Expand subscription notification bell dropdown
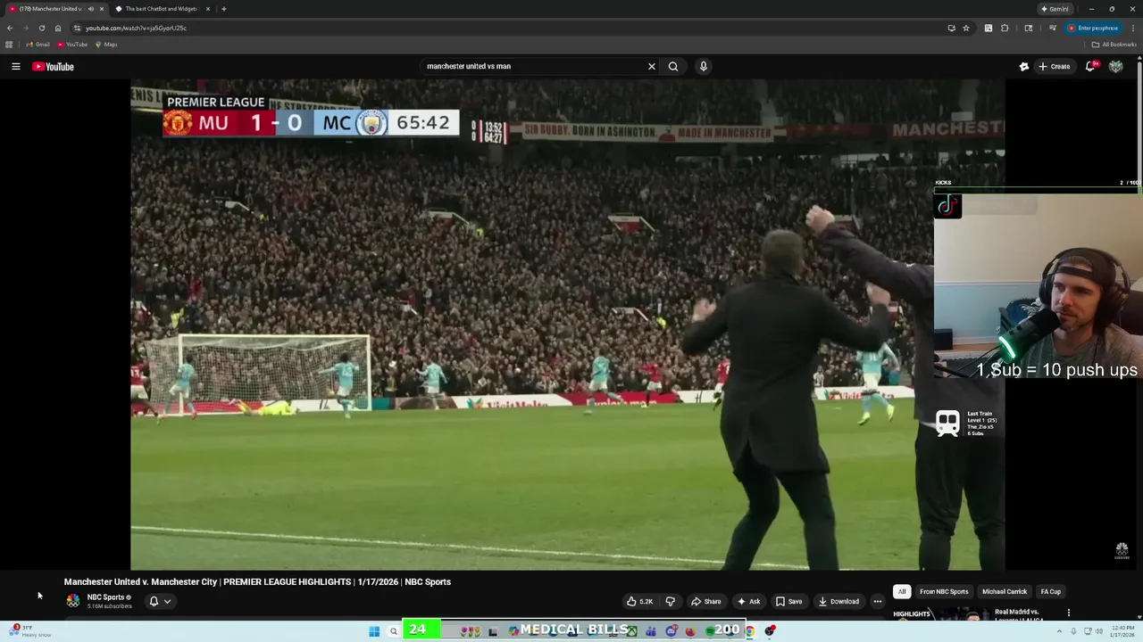Viewport: 1143px width, 642px height. pyautogui.click(x=159, y=601)
